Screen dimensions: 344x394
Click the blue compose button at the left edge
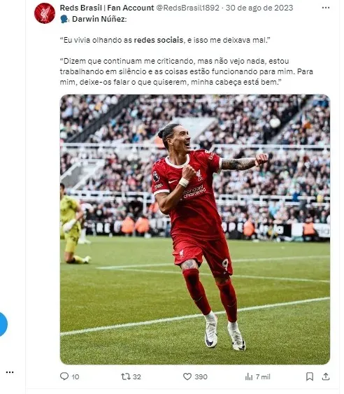point(3,324)
